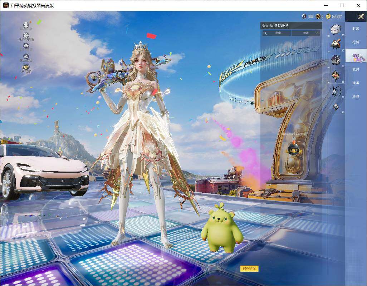Image resolution: width=367 pixels, height=286 pixels.
Task: Click the gold A coin currency icon
Action: (x=318, y=16)
